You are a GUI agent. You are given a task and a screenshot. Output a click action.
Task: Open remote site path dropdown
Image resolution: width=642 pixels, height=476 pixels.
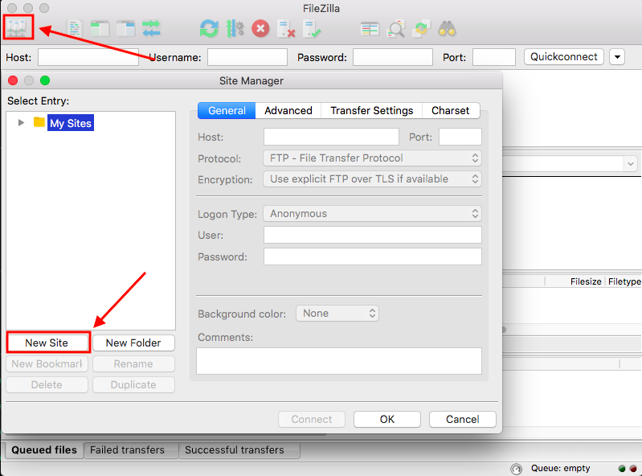coord(630,164)
